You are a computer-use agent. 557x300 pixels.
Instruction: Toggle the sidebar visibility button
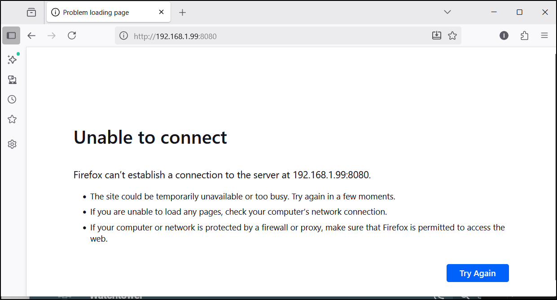(11, 35)
